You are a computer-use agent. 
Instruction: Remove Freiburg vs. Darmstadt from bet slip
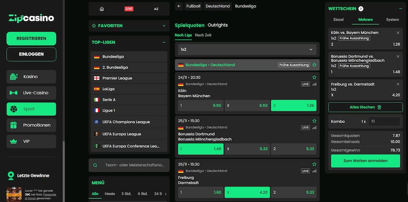(398, 84)
